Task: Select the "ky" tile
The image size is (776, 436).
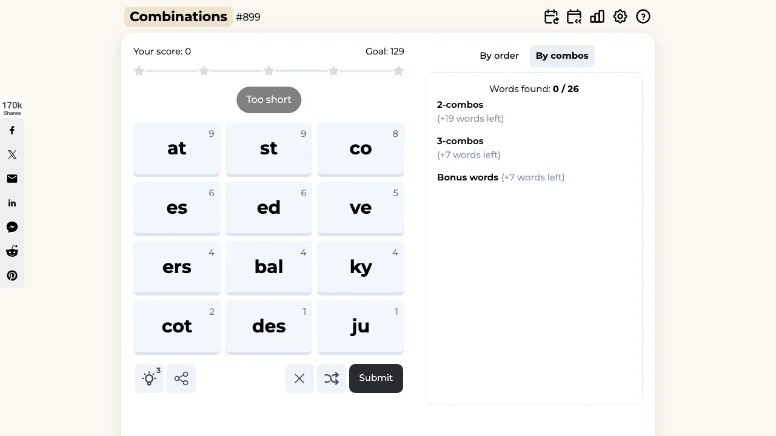Action: pyautogui.click(x=361, y=268)
